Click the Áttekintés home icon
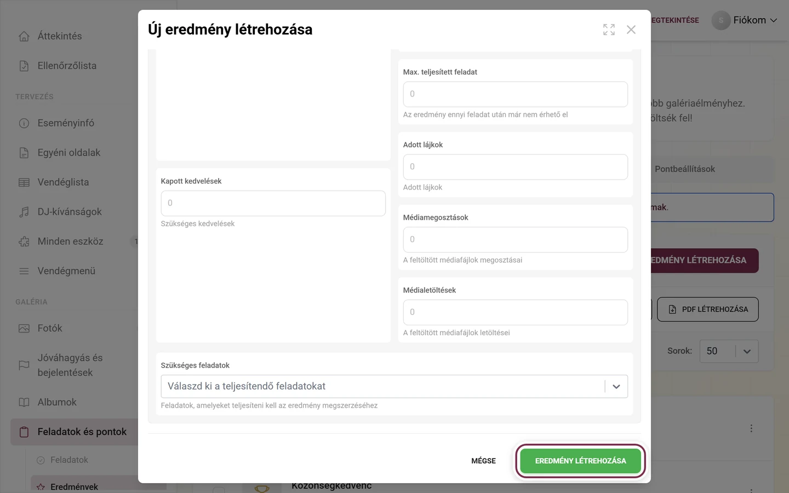 [24, 36]
